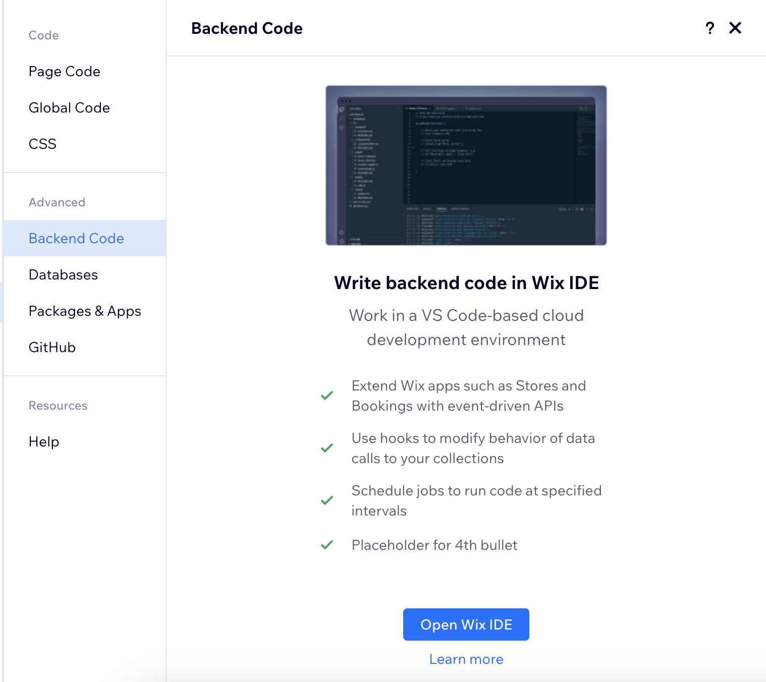This screenshot has height=682, width=766.
Task: Click the 'Work in a VS Code-based cloud' subtitle
Action: pyautogui.click(x=466, y=327)
